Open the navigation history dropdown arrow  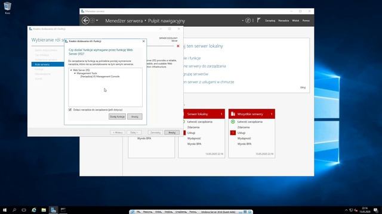pyautogui.click(x=97, y=21)
